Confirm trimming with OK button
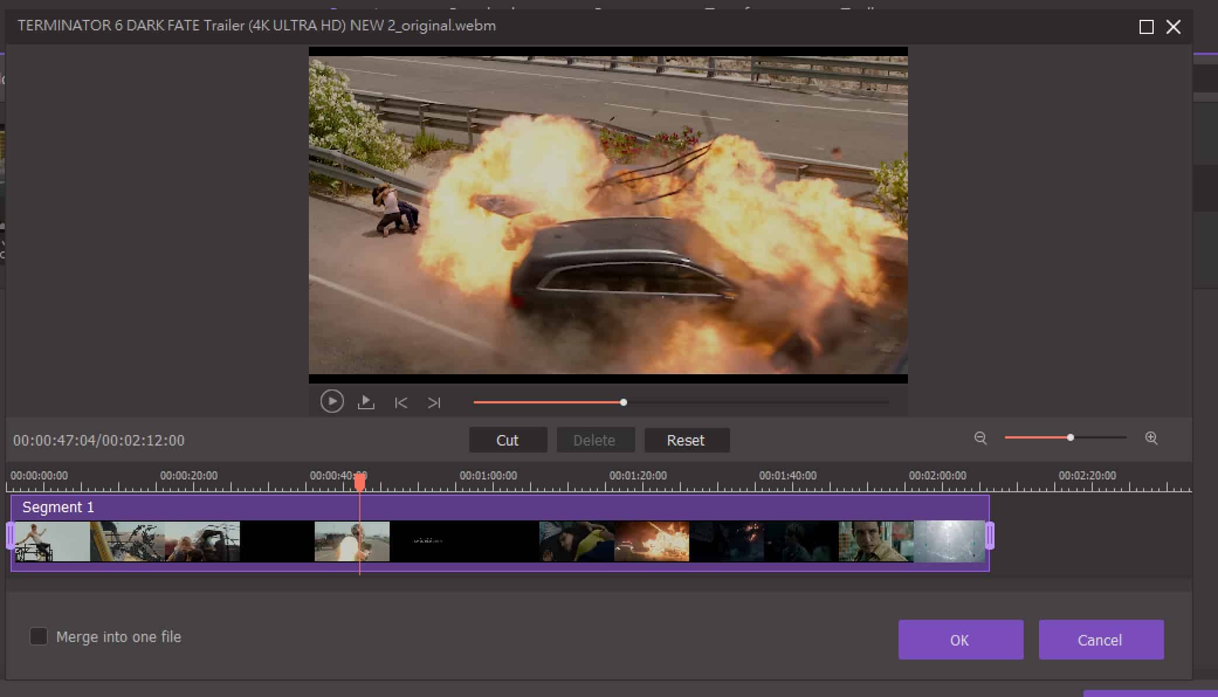The width and height of the screenshot is (1218, 697). point(961,640)
